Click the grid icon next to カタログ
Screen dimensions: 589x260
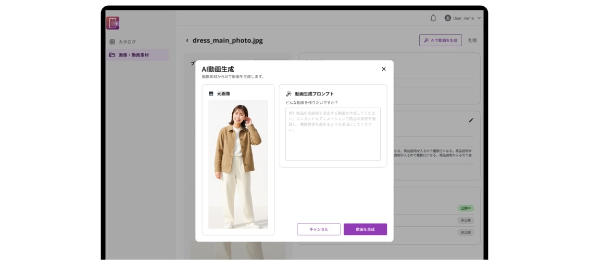tap(112, 42)
